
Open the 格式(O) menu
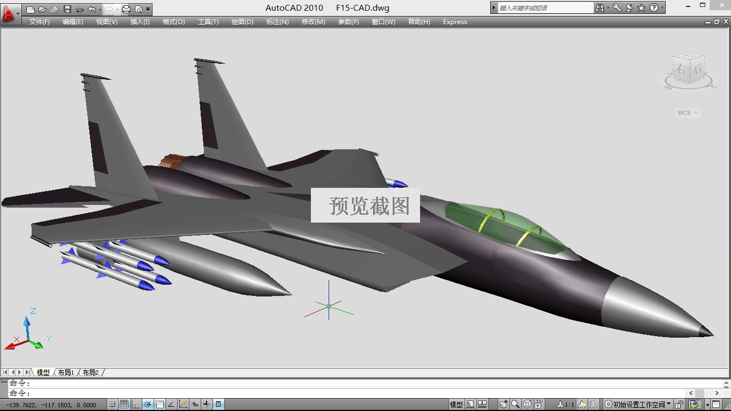(x=173, y=22)
